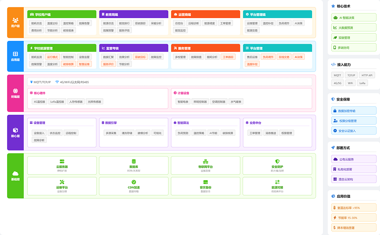Click the 能源对接 exchange arrows icon
This screenshot has width=380, height=235.
(x=278, y=182)
